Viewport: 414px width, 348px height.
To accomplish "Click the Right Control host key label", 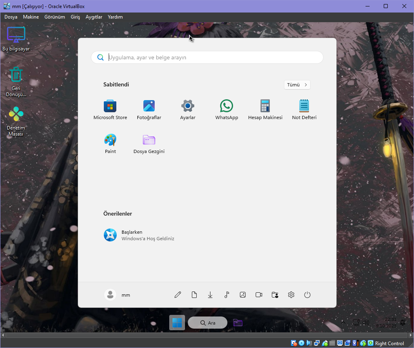I will point(389,343).
